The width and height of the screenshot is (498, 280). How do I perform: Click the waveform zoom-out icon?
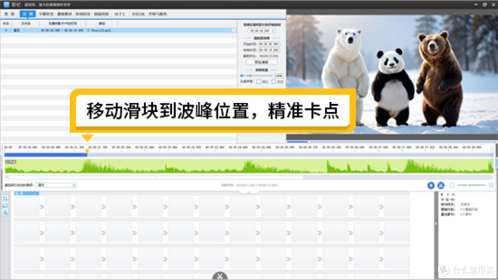point(451,185)
